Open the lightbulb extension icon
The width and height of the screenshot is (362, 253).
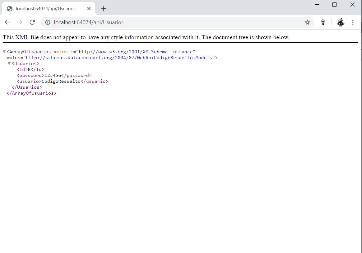point(323,22)
